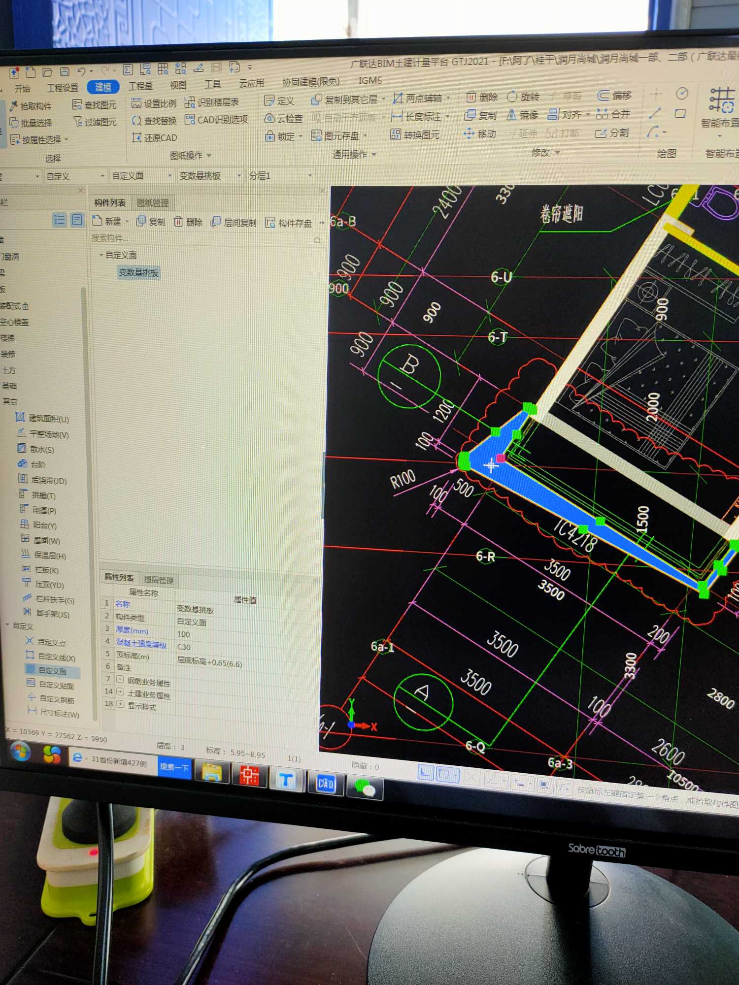The height and width of the screenshot is (985, 739).
Task: Open 查找图元 find element tool
Action: [x=95, y=105]
